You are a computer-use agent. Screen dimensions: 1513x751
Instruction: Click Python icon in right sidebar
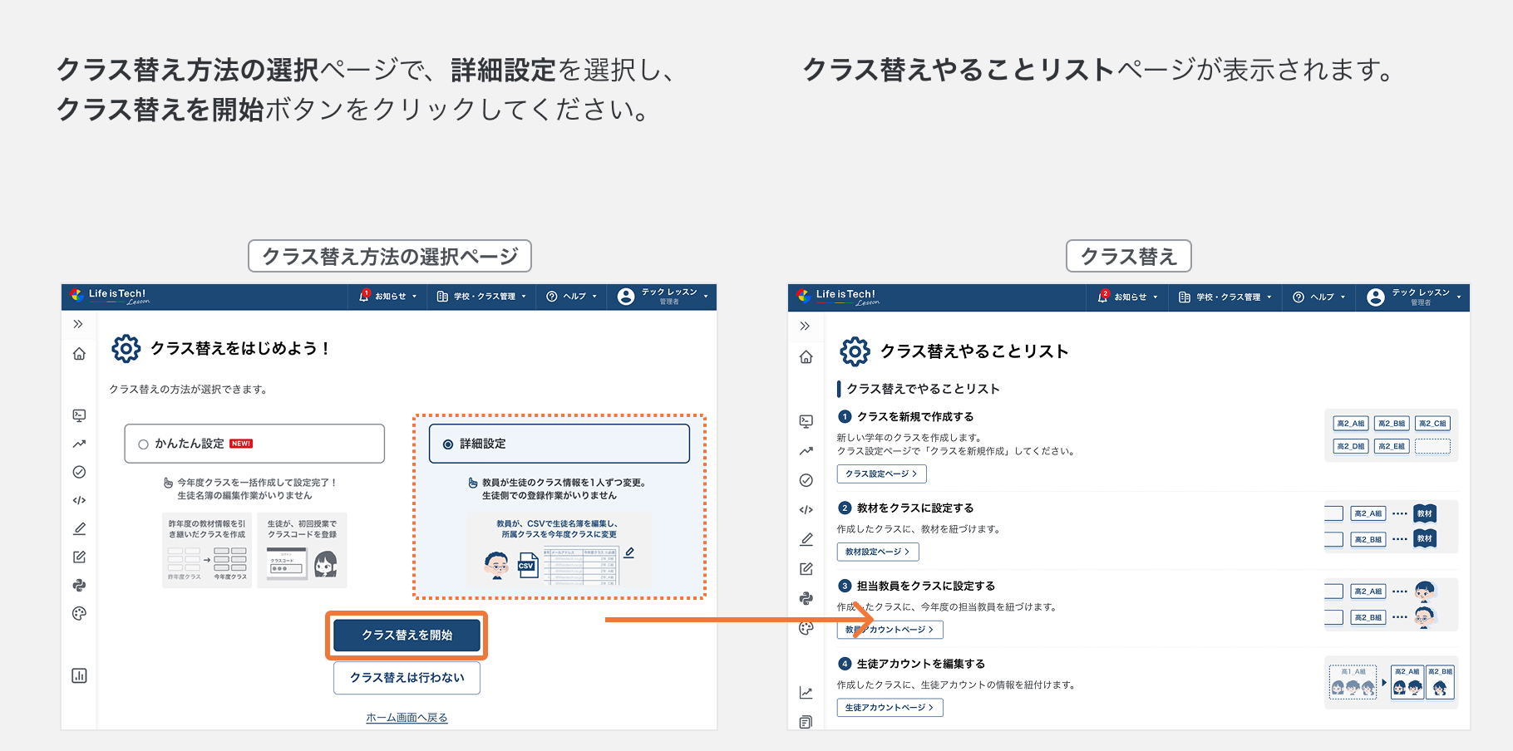pos(806,598)
